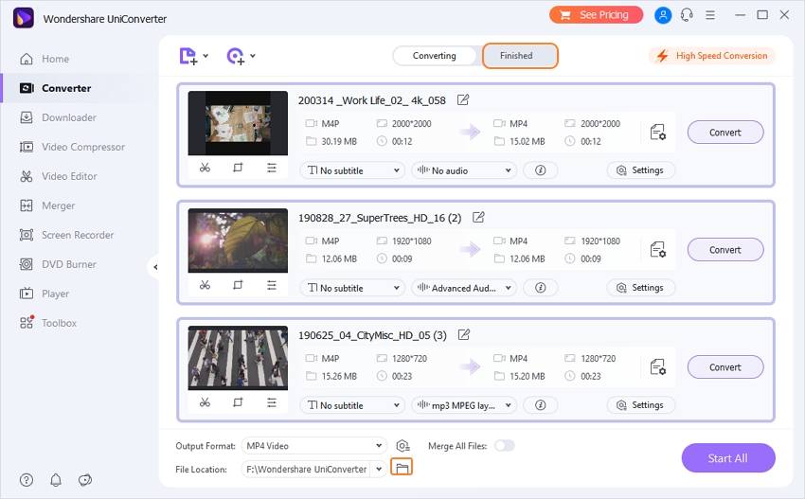Open subtitle dropdown for SuperTrees video
805x499 pixels.
tap(352, 288)
